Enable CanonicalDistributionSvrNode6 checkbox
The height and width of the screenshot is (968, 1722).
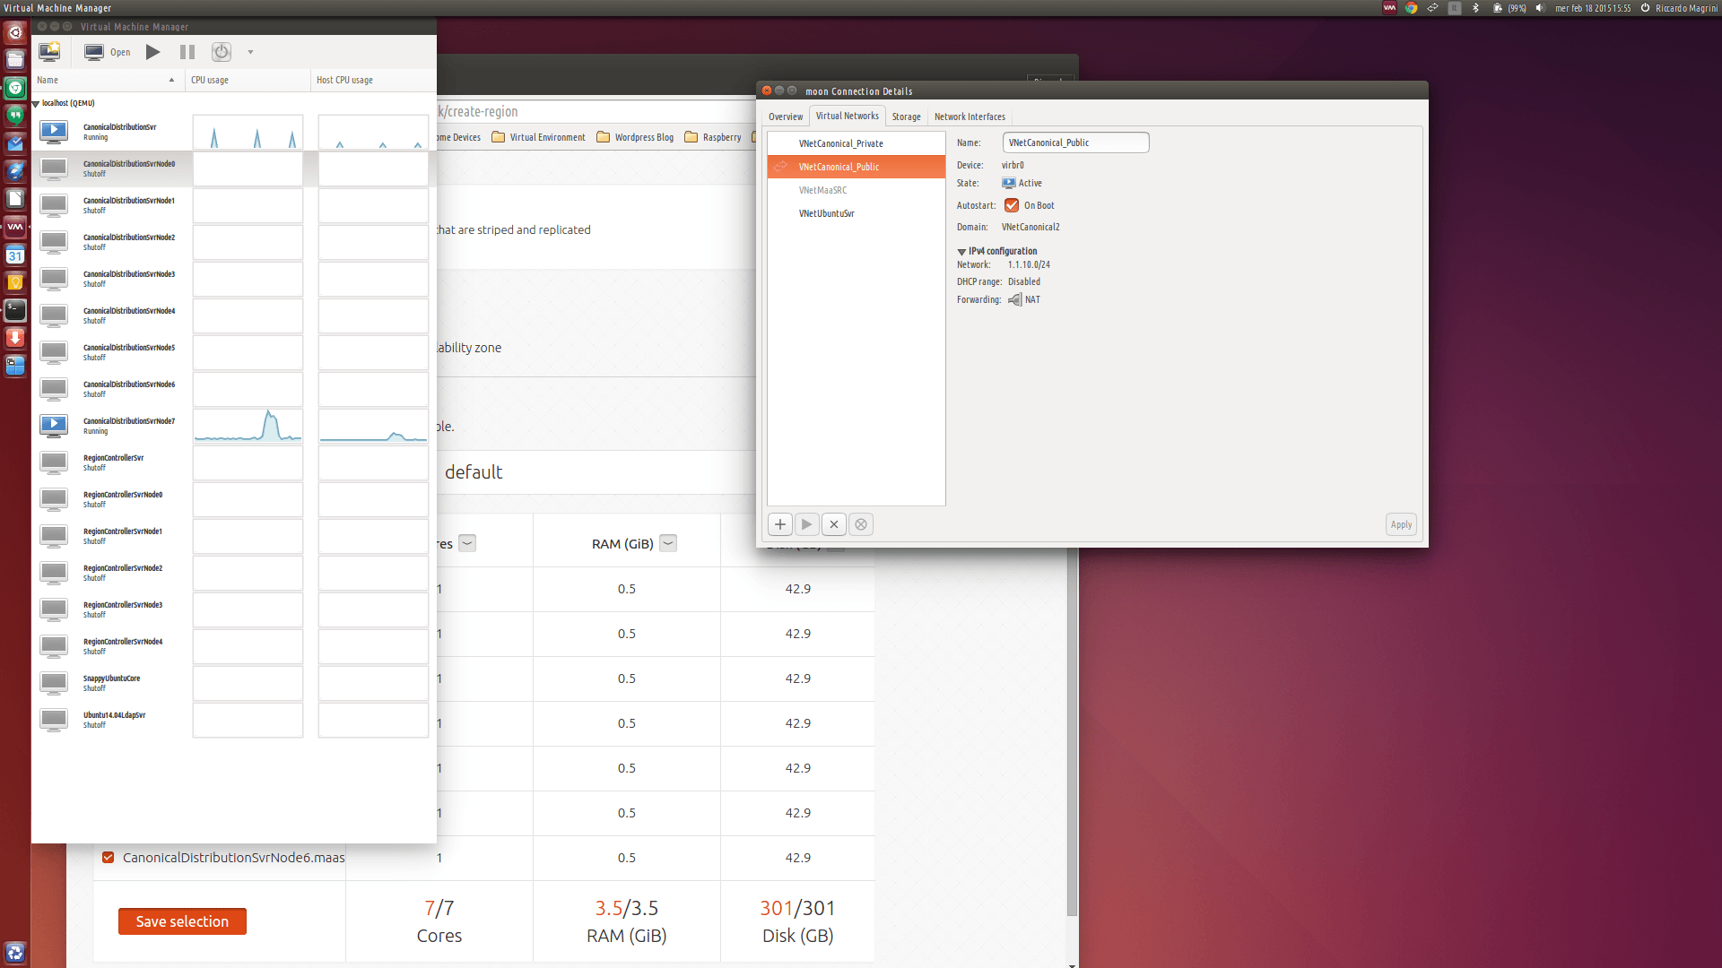coord(109,857)
